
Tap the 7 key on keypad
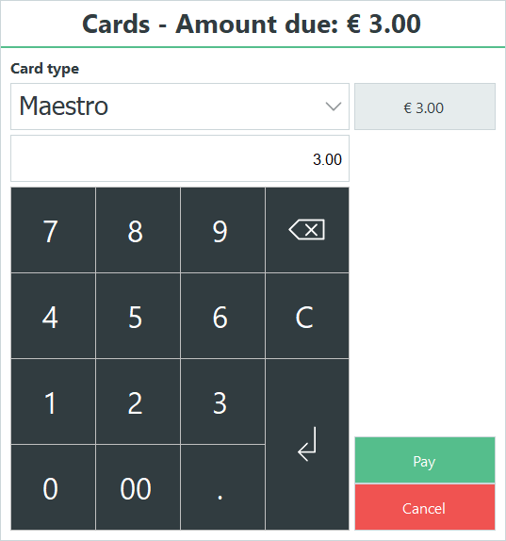53,230
